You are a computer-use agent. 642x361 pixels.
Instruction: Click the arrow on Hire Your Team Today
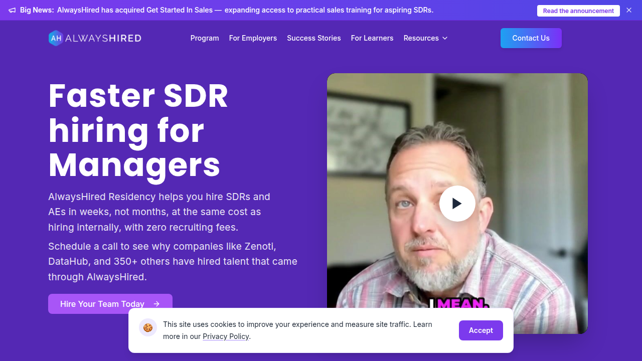coord(156,304)
